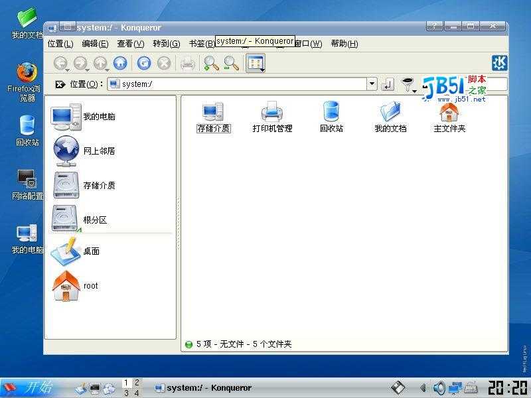Image resolution: width=531 pixels, height=398 pixels.
Task: Click the 开始 start button
Action: [27, 387]
